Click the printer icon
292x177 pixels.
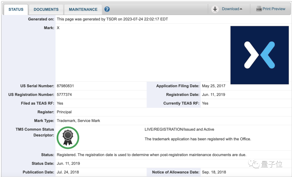coord(259,9)
